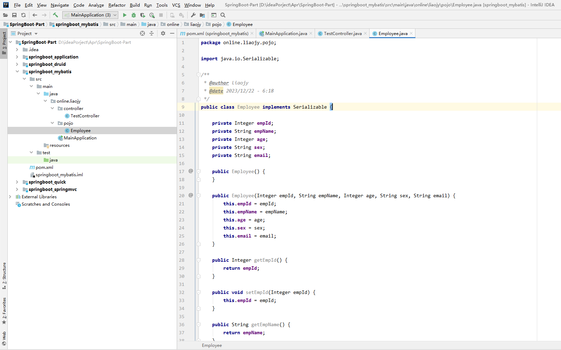The image size is (561, 350).
Task: Collapse all in Project panel
Action: [152, 33]
